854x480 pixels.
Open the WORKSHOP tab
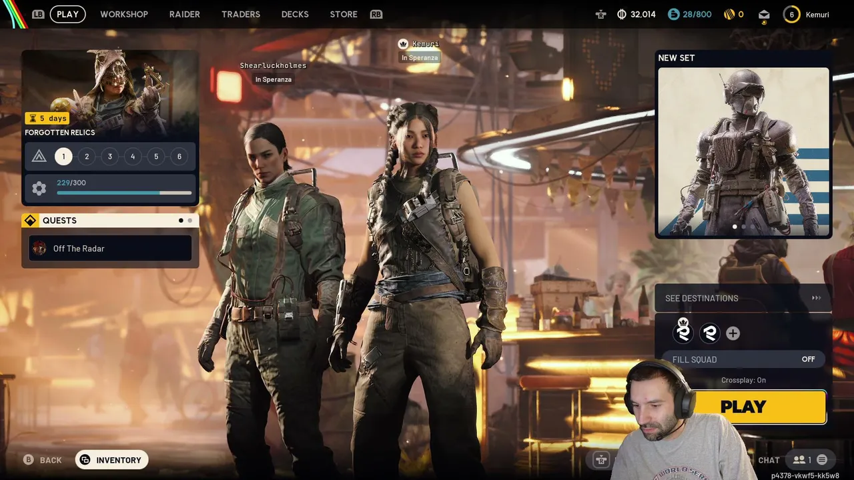124,14
